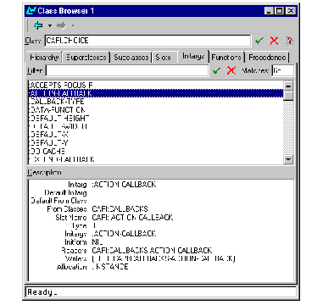323x305 pixels.
Task: Click the Writers value in Description
Action: [164, 258]
